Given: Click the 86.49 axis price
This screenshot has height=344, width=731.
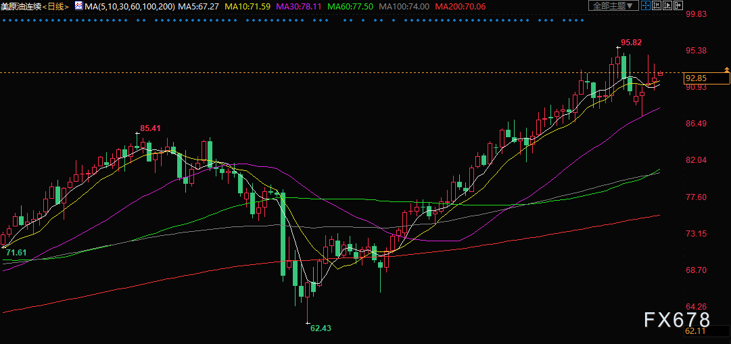Looking at the screenshot, I should [697, 124].
